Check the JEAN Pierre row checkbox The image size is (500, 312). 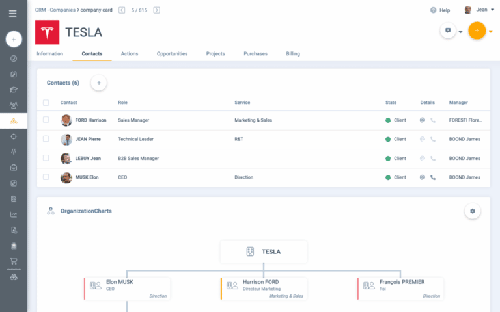(x=46, y=139)
